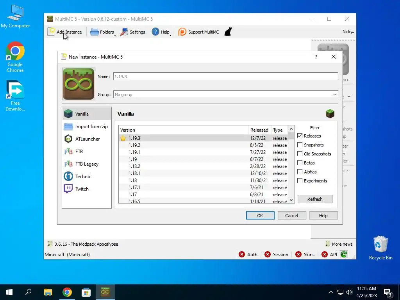The height and width of the screenshot is (300, 400).
Task: Open My Computer desktop icon
Action: (x=15, y=16)
